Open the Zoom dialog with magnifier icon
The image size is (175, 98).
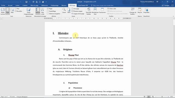click(x=64, y=11)
